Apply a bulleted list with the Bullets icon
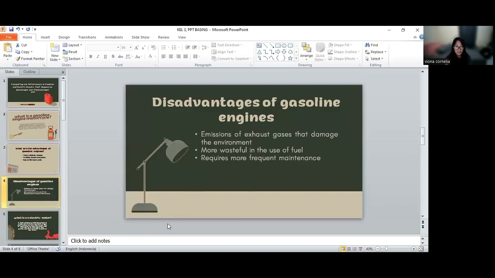This screenshot has height=278, width=495. coord(164,47)
